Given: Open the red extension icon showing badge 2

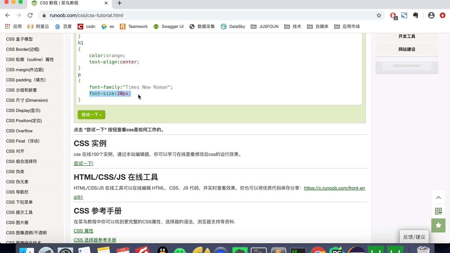Looking at the screenshot, I should [392, 15].
